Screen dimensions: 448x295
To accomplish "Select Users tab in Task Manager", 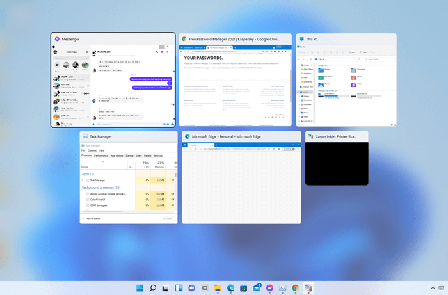I will click(139, 155).
